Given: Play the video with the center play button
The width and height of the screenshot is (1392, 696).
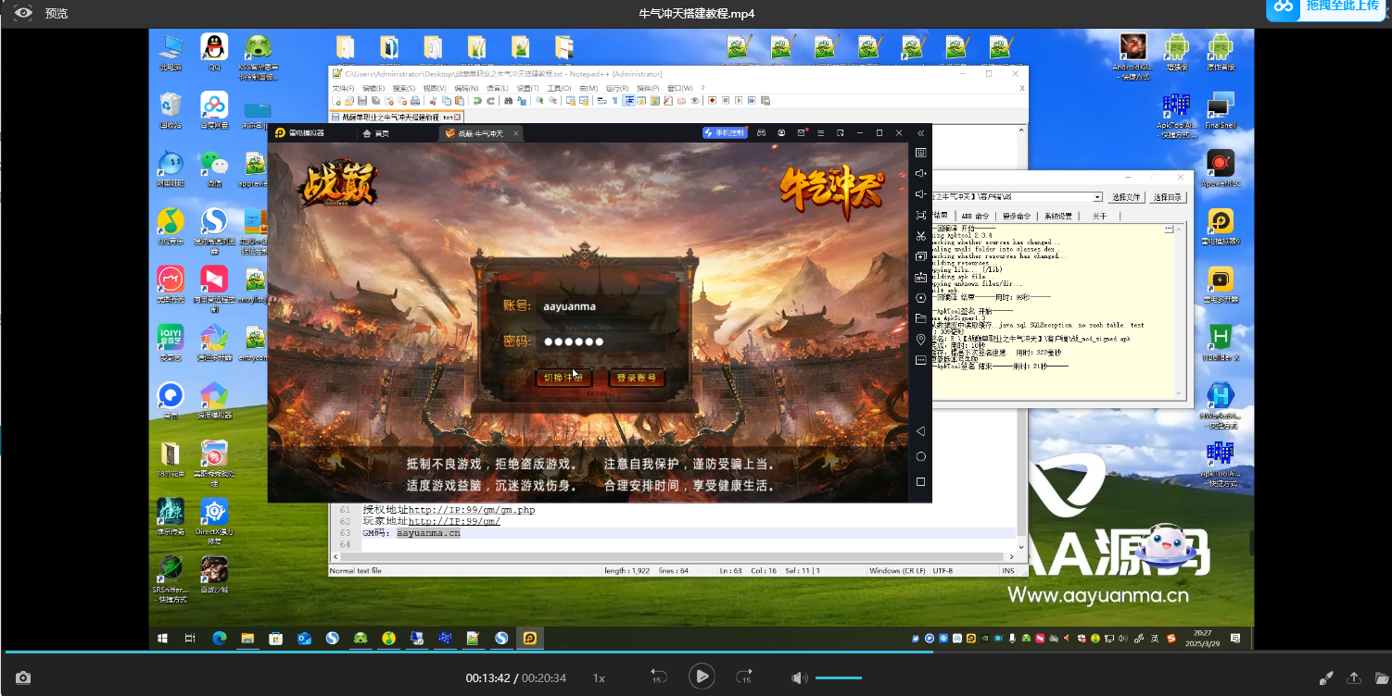Looking at the screenshot, I should (702, 677).
